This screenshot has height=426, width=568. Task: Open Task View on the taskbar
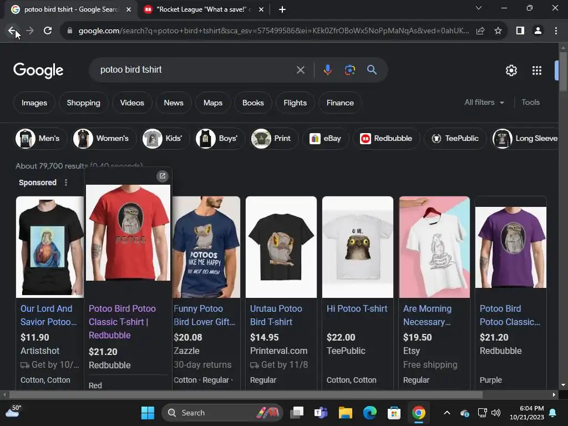(297, 413)
